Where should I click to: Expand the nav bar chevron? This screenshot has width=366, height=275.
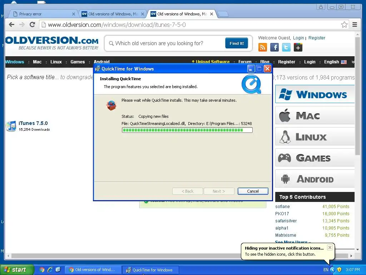pos(353,62)
